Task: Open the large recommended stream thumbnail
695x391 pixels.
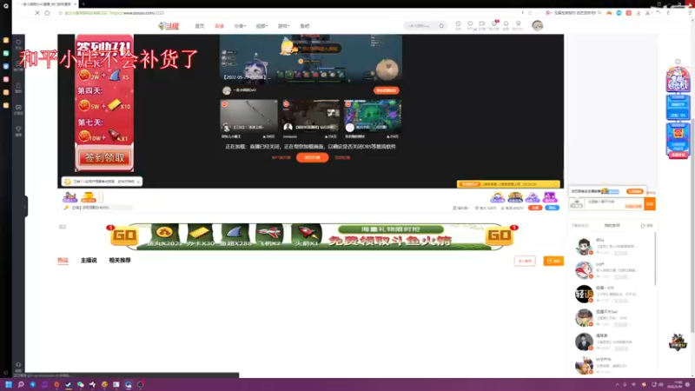Action: (311, 59)
